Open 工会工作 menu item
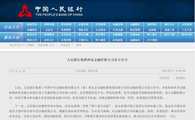The width and height of the screenshot is (195, 120). (187, 30)
